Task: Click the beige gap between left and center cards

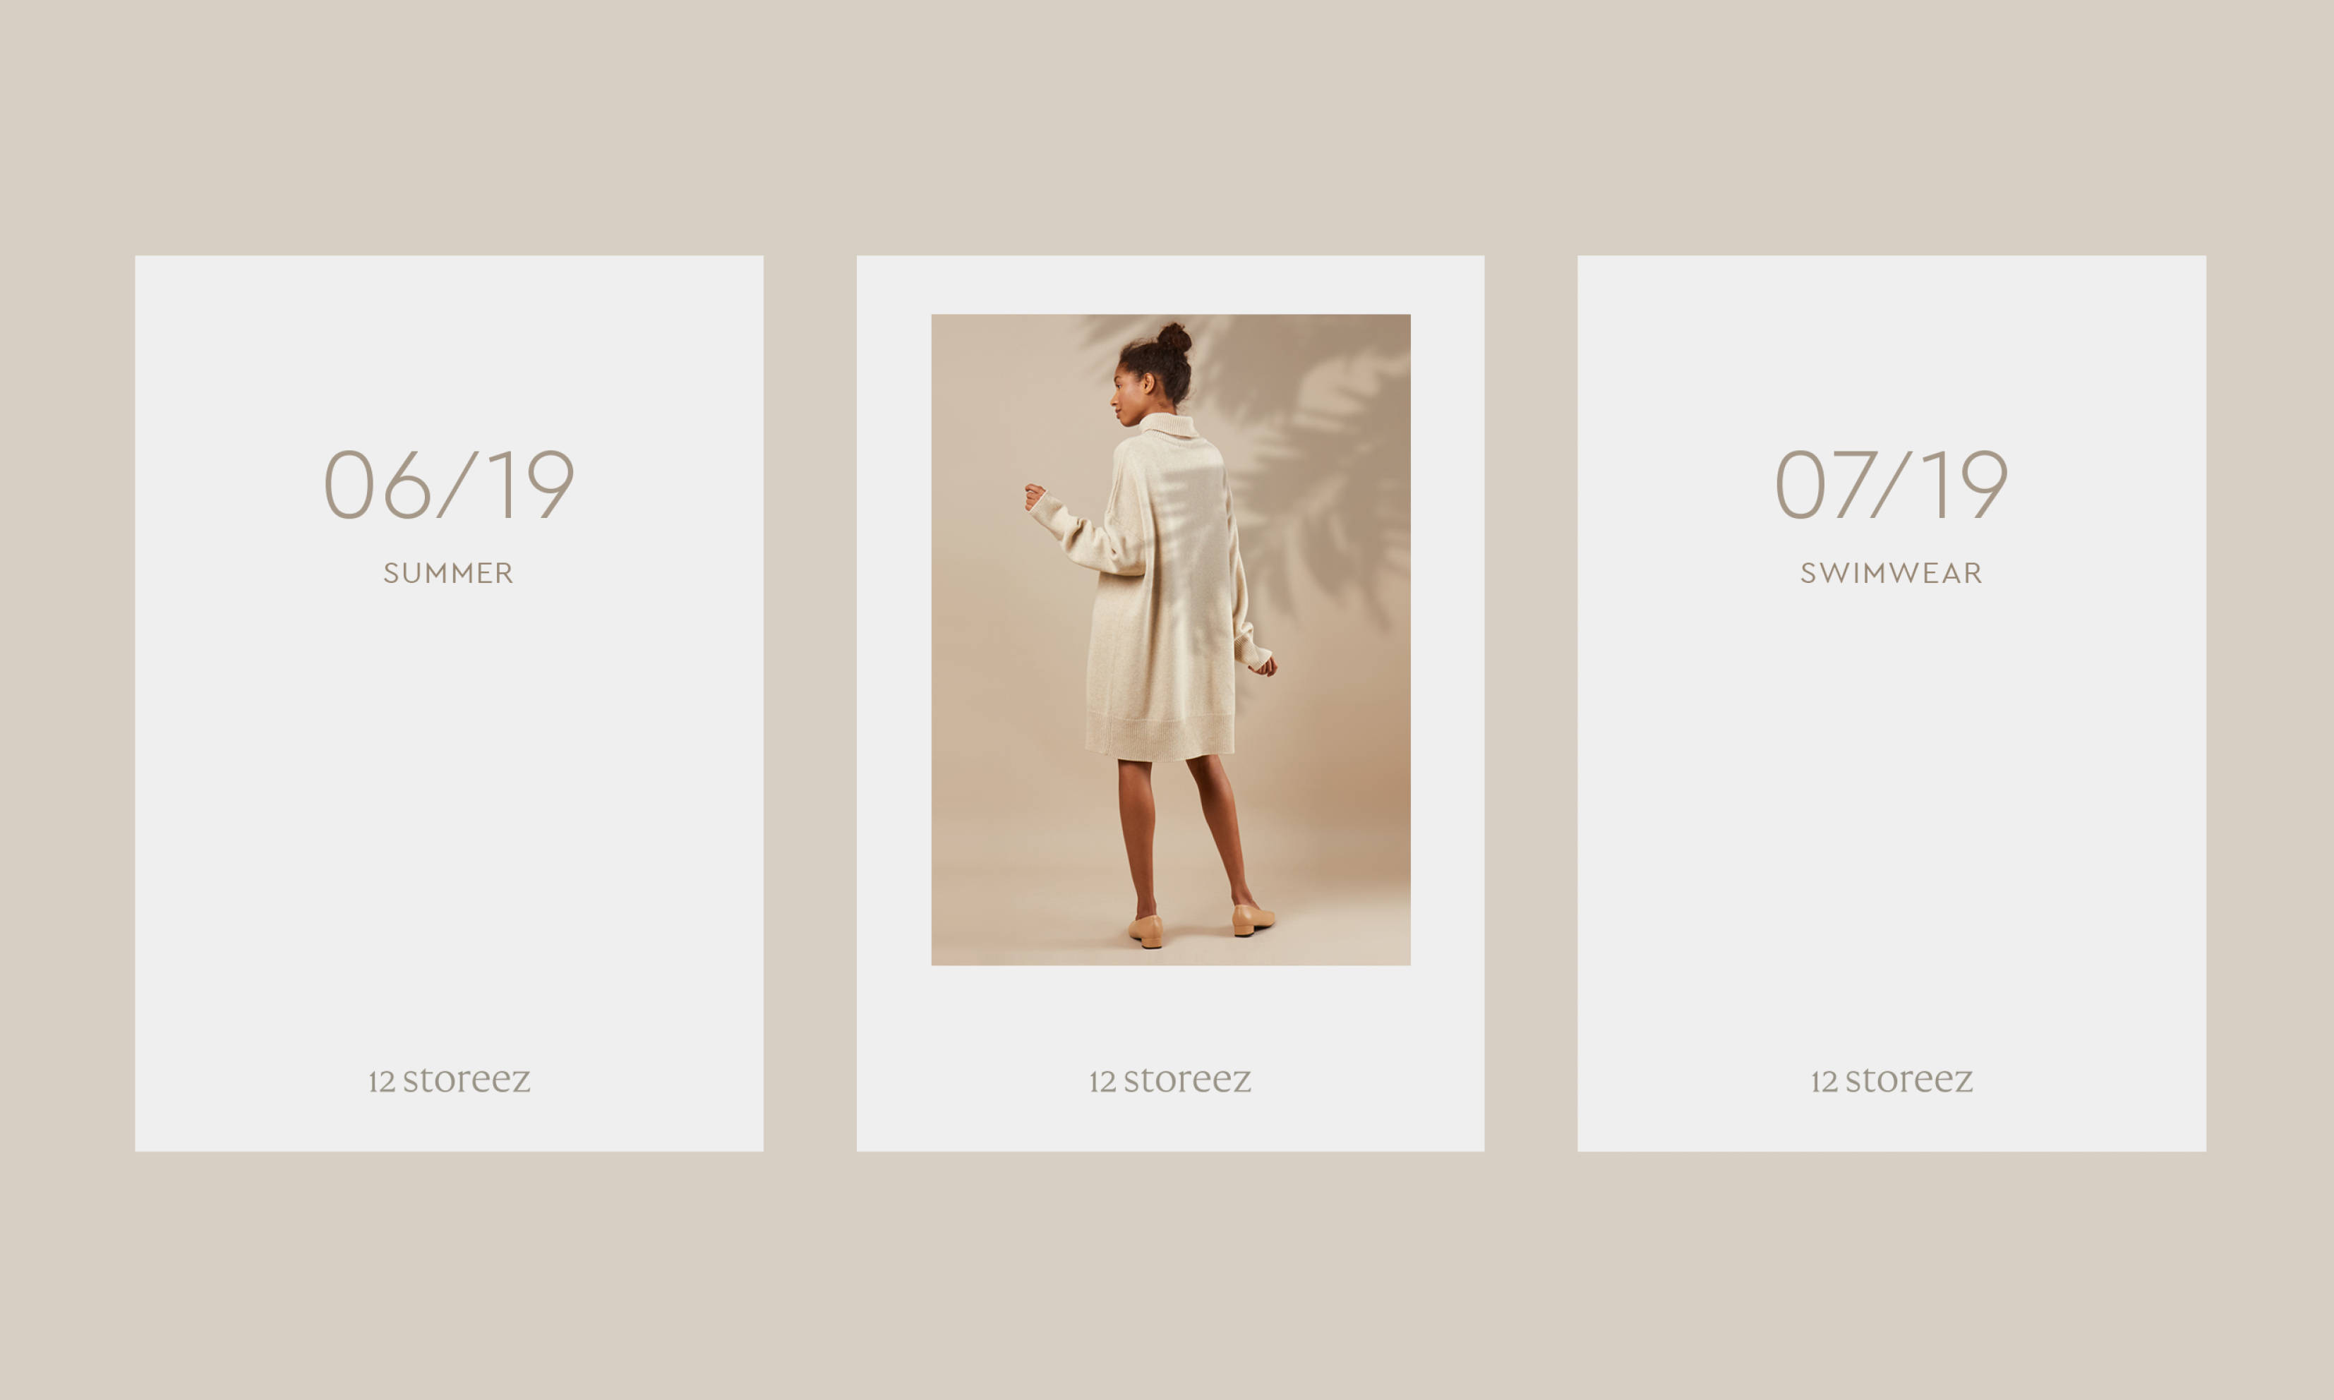Action: click(x=810, y=703)
